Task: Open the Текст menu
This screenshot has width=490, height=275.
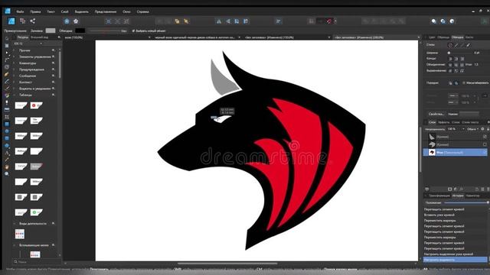Action: (51, 11)
